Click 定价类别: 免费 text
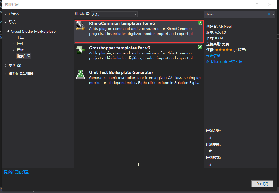 pos(217,44)
